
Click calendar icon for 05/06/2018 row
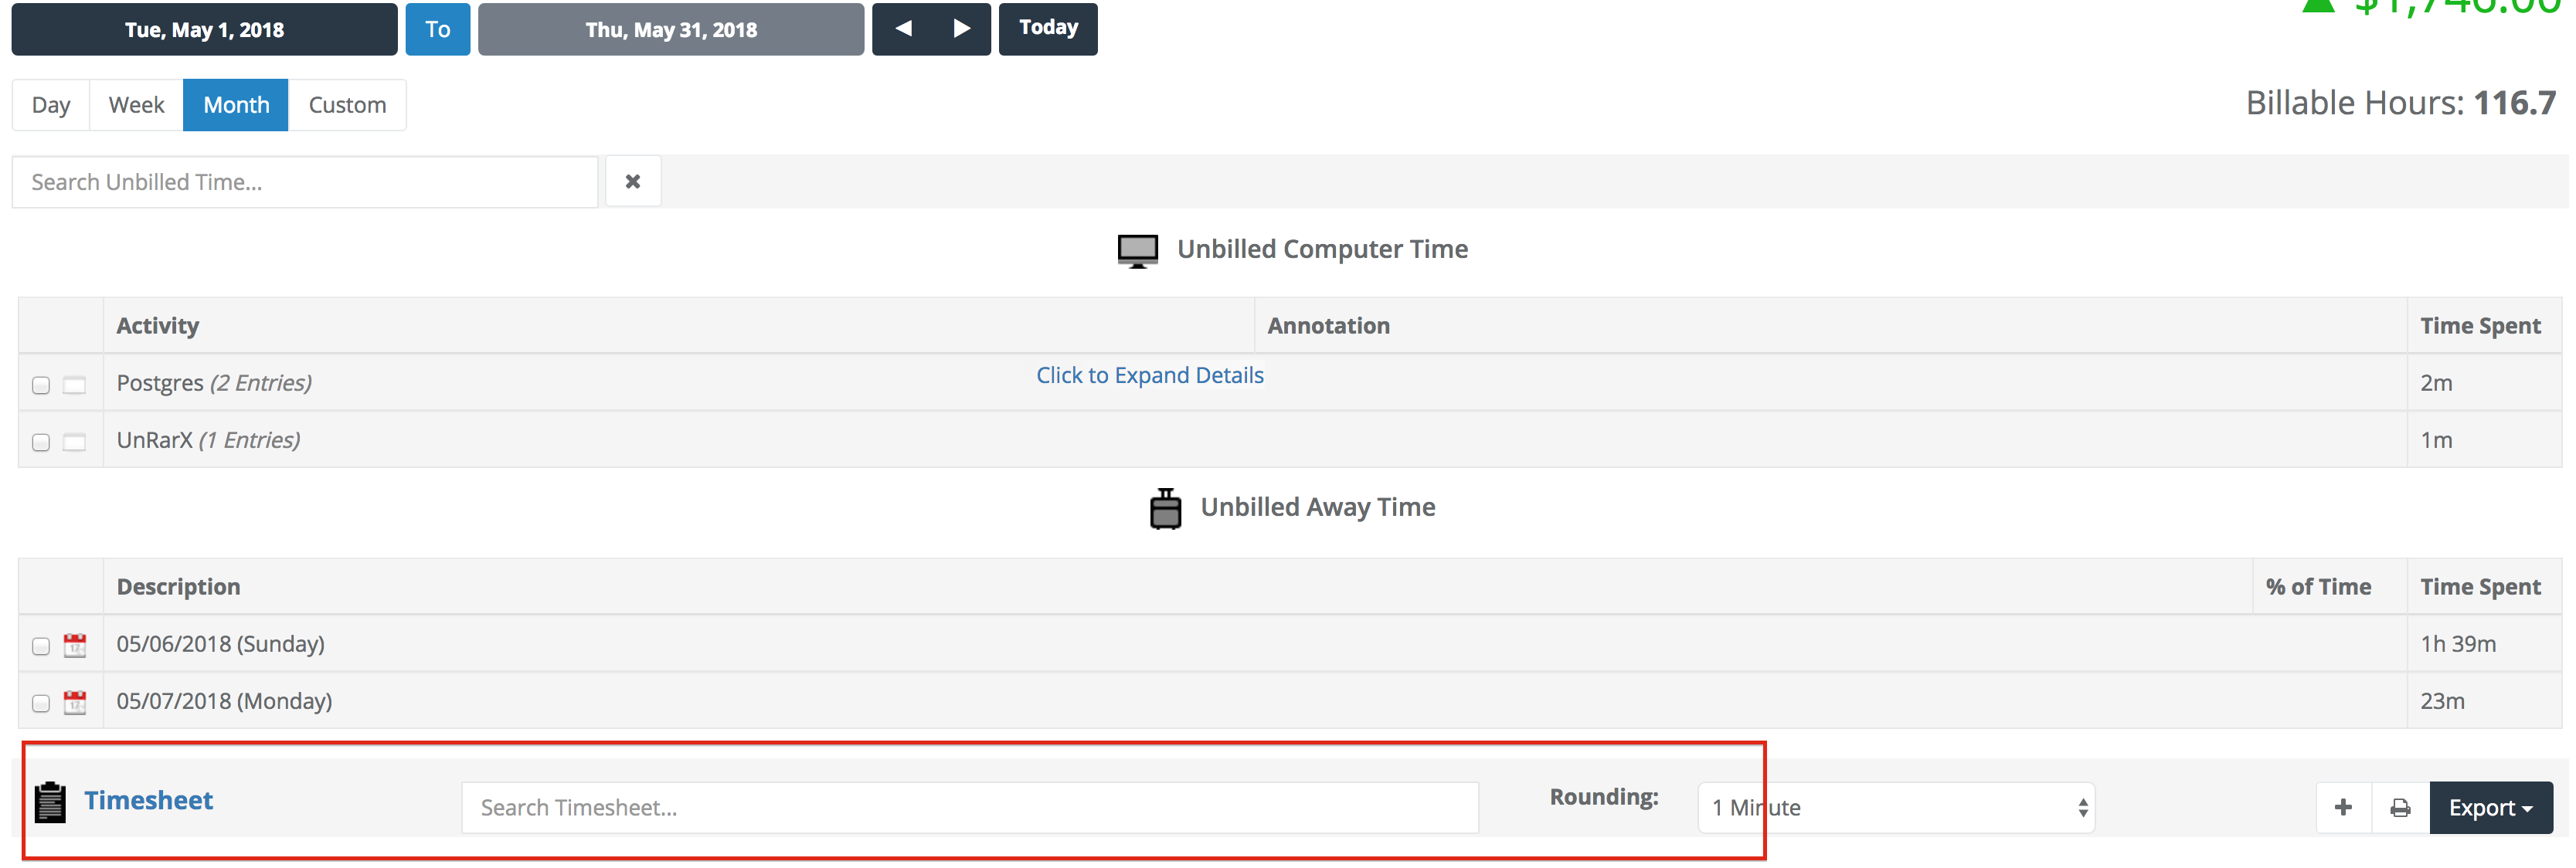75,645
